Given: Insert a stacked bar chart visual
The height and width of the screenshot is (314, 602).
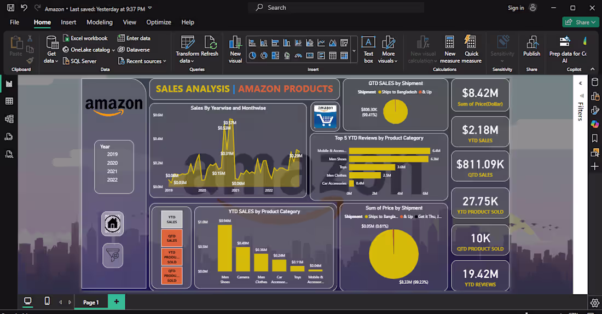Looking at the screenshot, I should 252,43.
